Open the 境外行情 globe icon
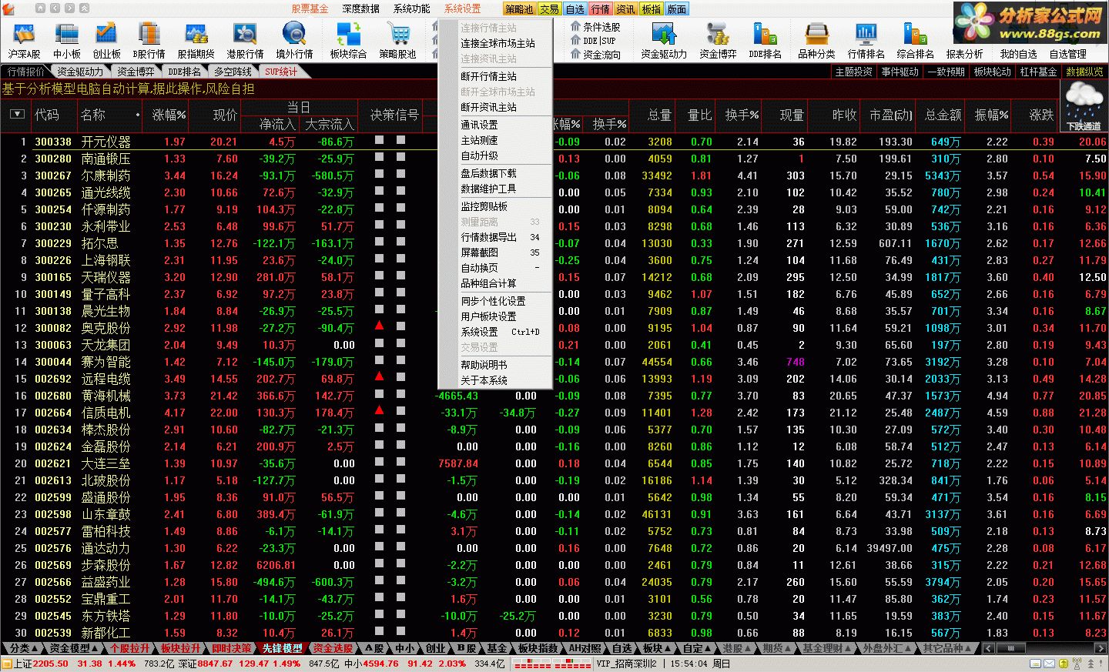 pyautogui.click(x=294, y=35)
